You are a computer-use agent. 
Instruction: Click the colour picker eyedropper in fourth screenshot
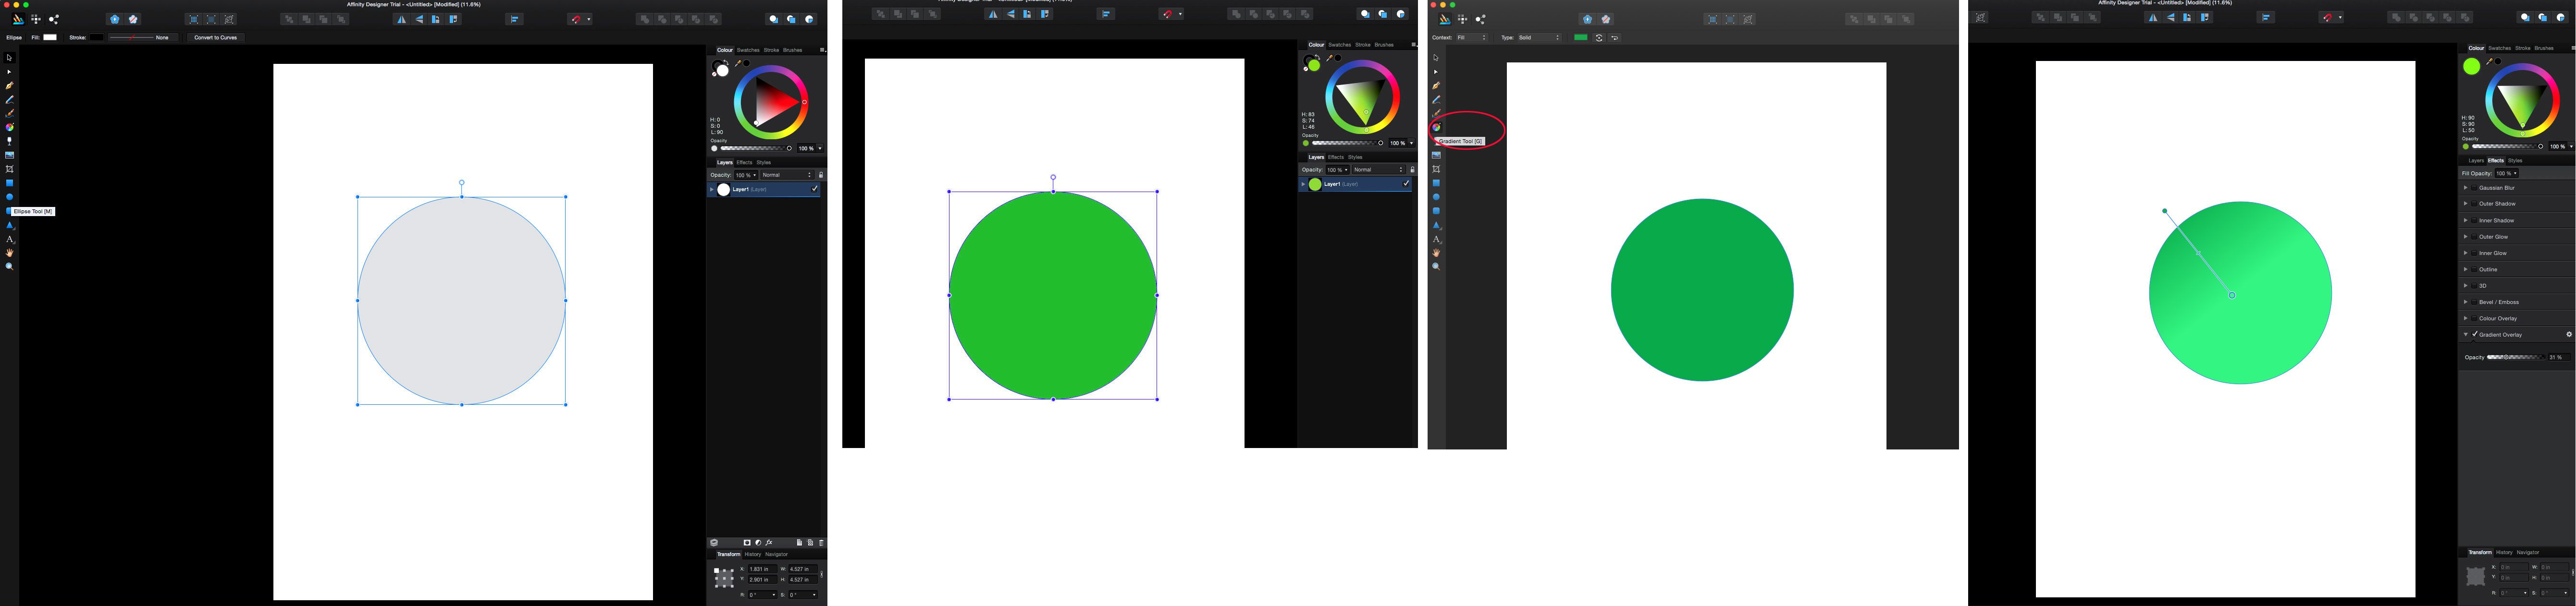tap(2490, 62)
